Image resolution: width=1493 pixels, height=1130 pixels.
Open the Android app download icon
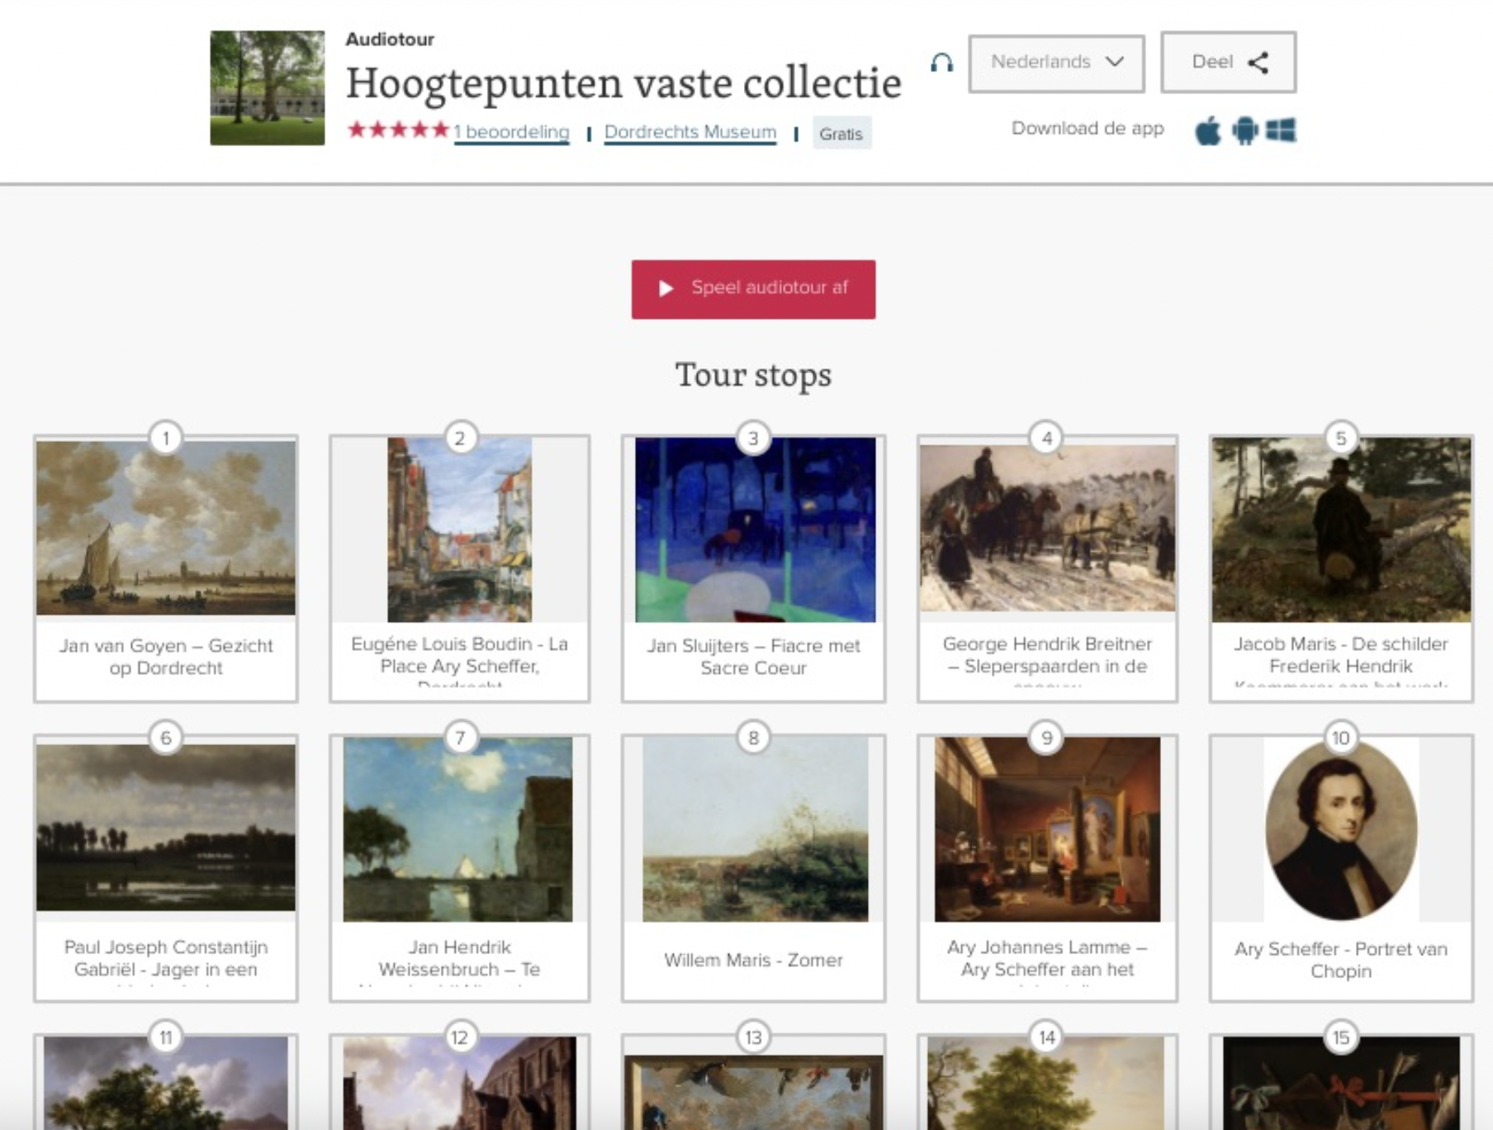1244,131
